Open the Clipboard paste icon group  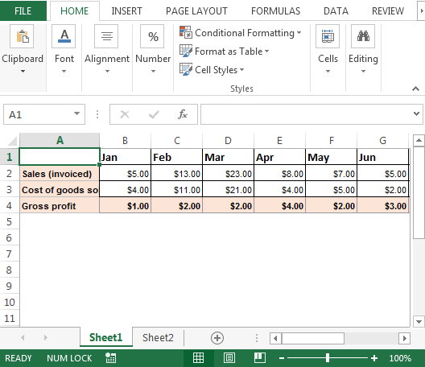22,36
